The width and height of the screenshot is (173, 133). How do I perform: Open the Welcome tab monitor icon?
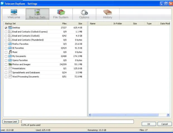[14, 12]
